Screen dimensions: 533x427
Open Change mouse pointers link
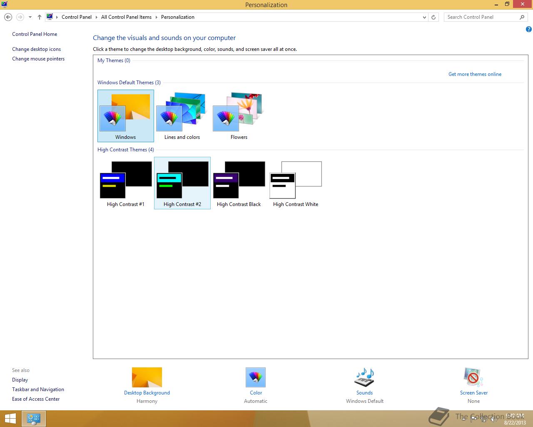point(38,59)
